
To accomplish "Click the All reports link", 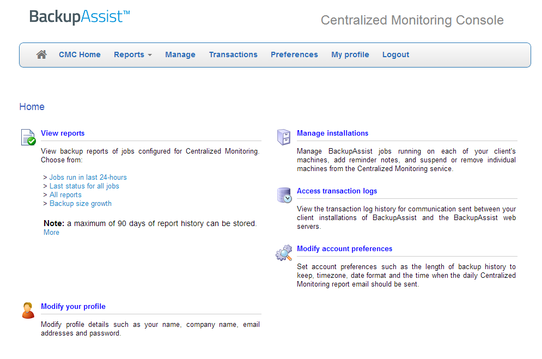I will click(65, 195).
